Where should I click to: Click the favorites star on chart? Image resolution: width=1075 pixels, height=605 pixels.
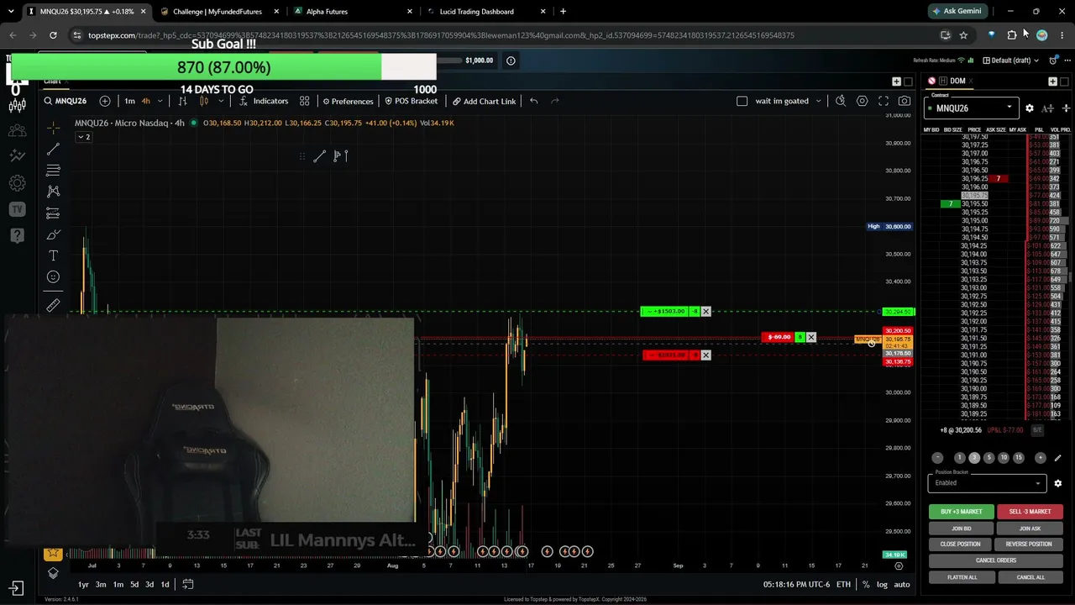pos(53,553)
